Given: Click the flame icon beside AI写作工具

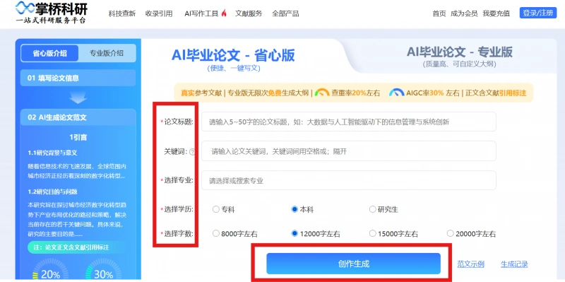Looking at the screenshot, I should [224, 13].
